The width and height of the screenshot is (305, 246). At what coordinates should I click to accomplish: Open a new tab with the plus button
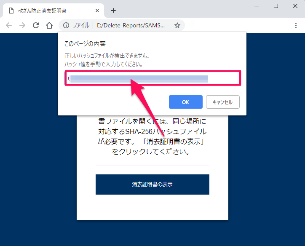point(113,11)
